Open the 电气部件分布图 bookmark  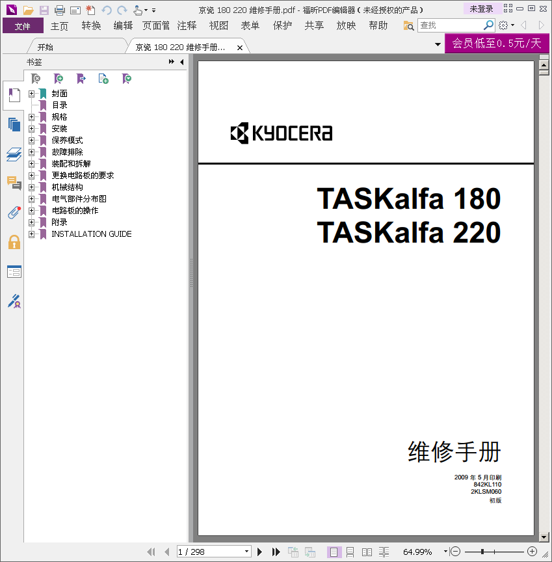point(79,199)
